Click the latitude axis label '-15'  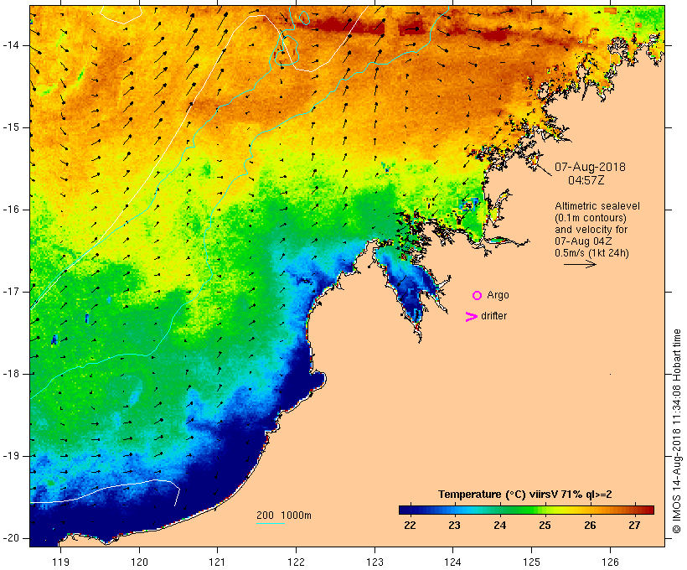10,127
